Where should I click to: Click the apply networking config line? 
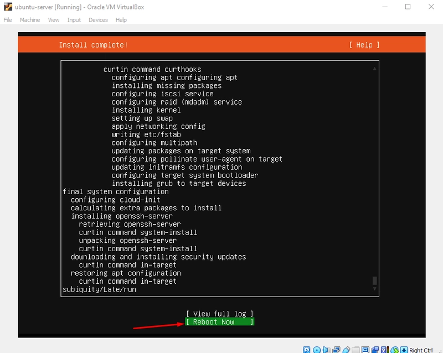pos(158,127)
